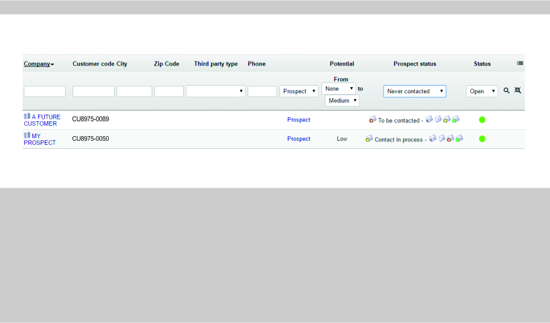Click the Customer code filter input field
The image size is (550, 323).
(x=93, y=91)
